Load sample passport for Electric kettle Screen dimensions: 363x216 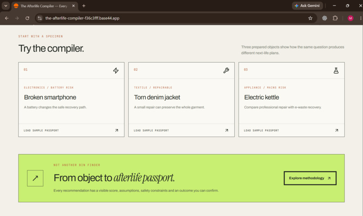point(291,130)
